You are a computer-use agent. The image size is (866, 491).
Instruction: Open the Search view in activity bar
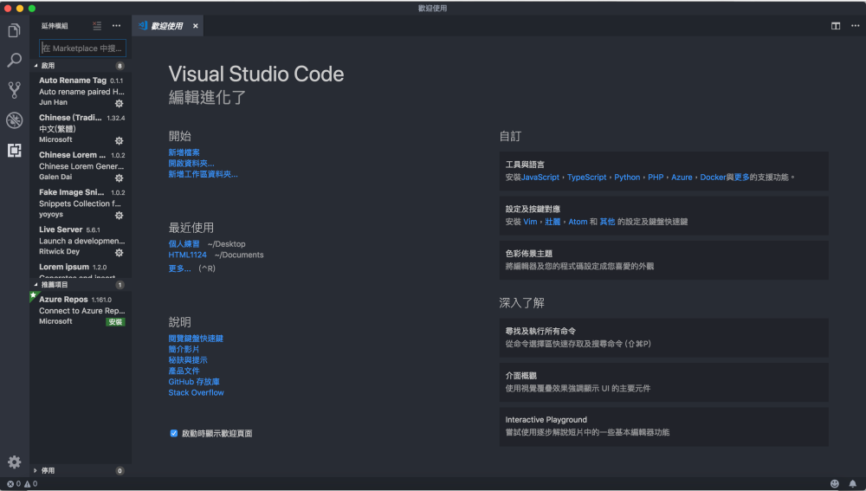click(x=15, y=60)
